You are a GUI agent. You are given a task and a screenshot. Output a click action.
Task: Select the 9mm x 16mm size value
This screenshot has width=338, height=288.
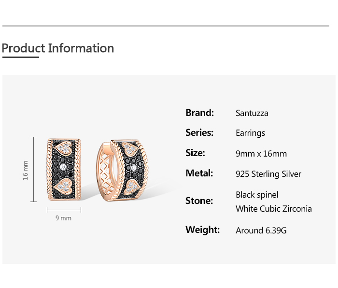click(x=261, y=154)
